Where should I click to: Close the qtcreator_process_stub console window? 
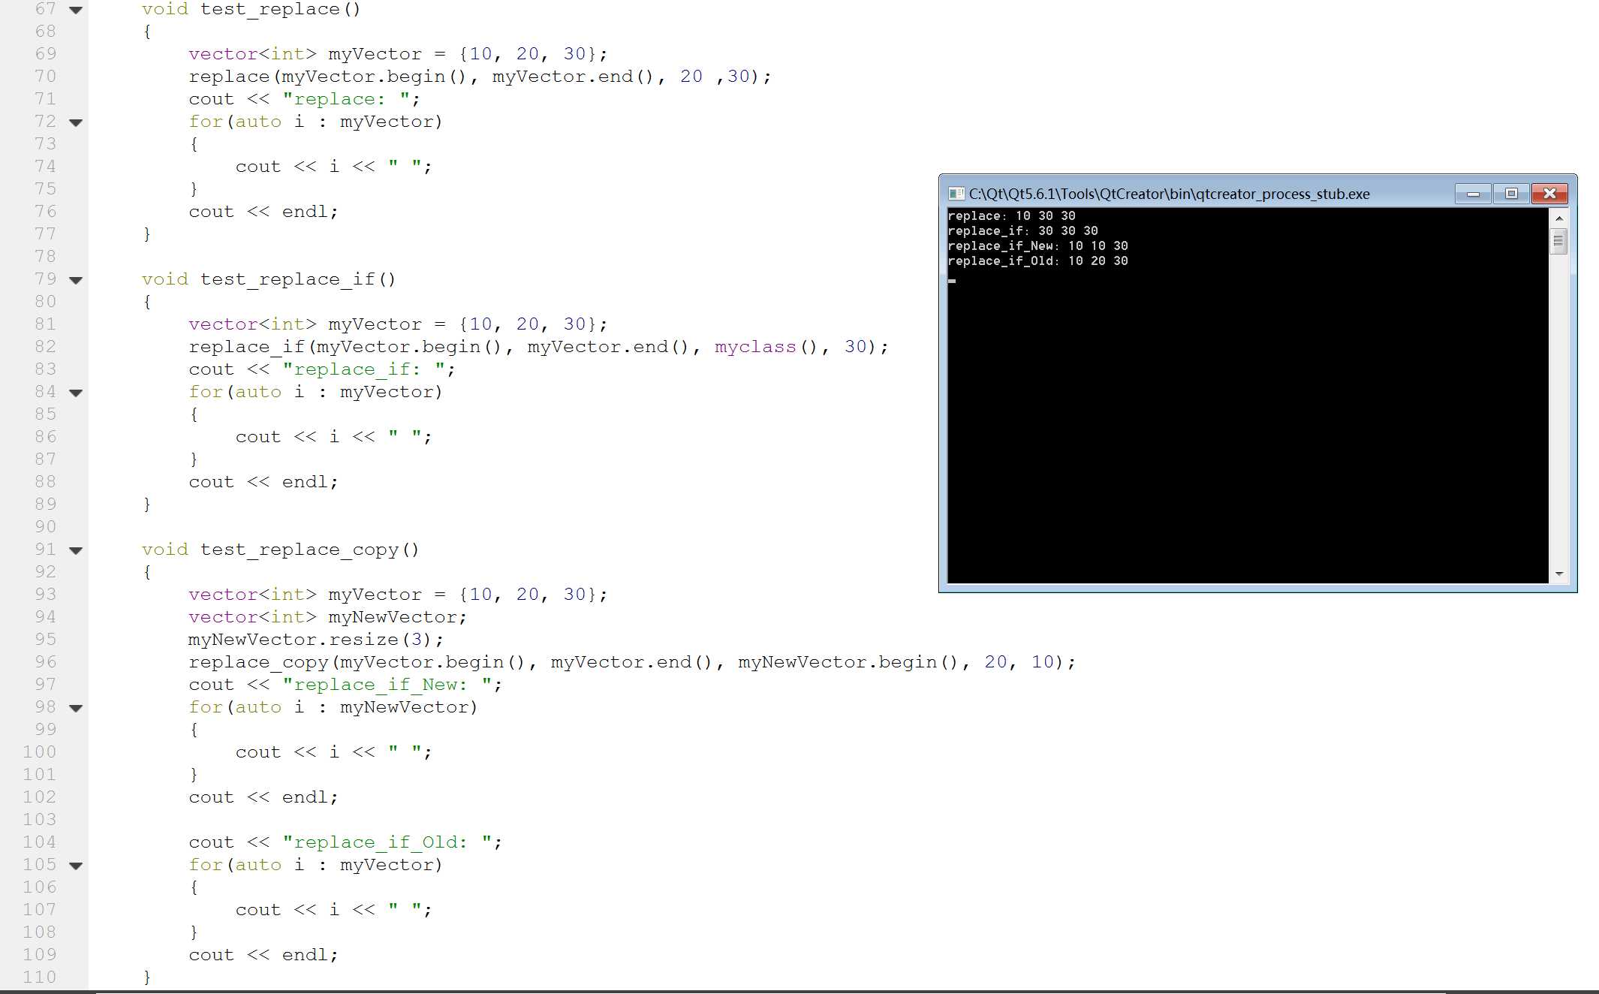point(1549,194)
